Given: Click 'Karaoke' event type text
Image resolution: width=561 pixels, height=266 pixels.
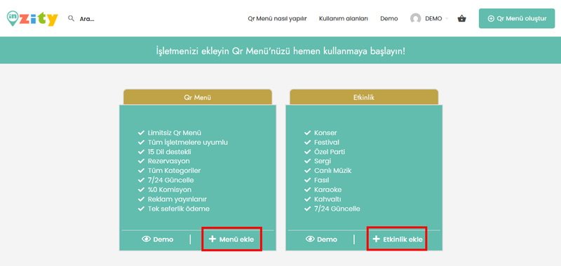Looking at the screenshot, I should [327, 190].
